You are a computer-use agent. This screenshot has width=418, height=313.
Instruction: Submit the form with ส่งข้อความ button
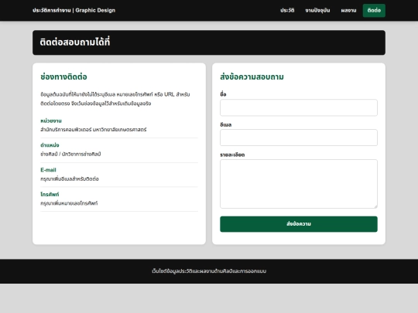299,224
